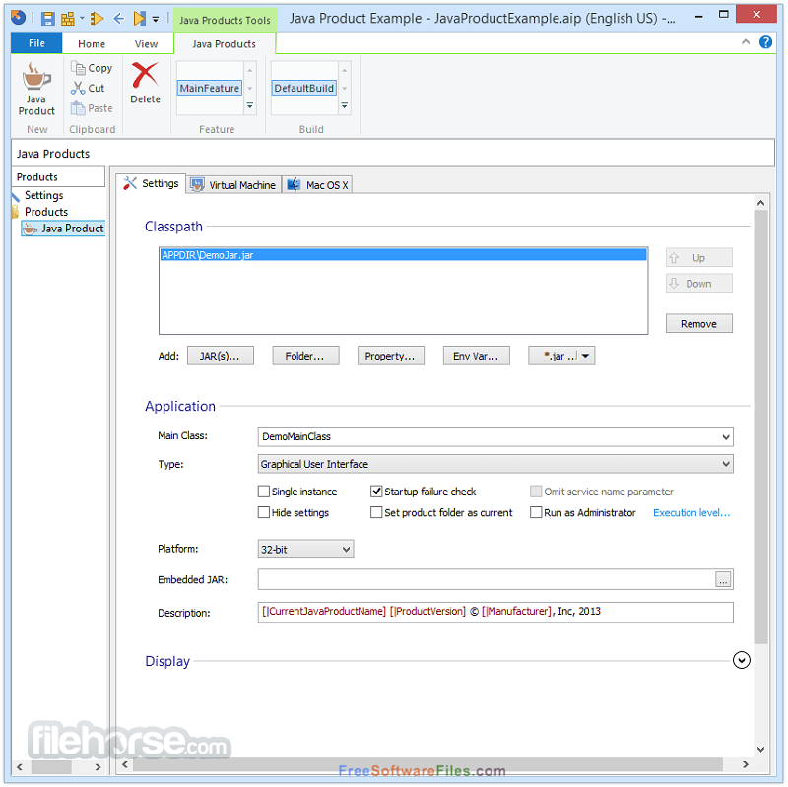Image resolution: width=788 pixels, height=787 pixels.
Task: Save the project with the floppy disk icon
Action: point(47,19)
